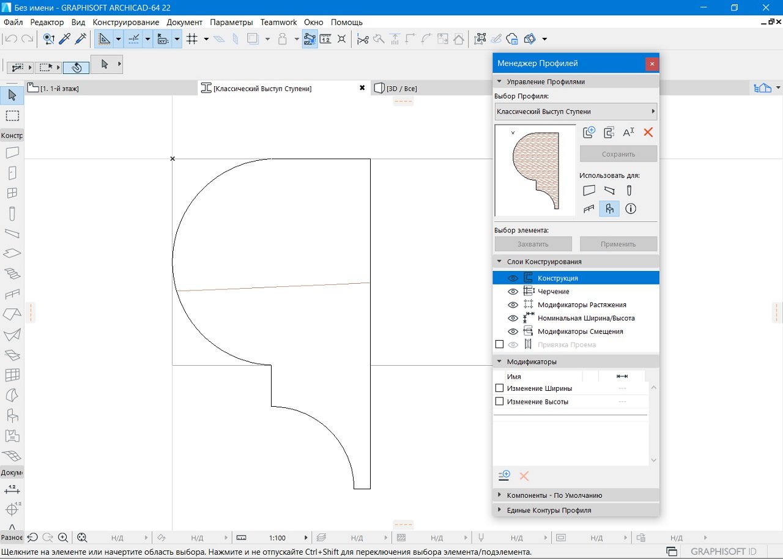Select the Wall tool in the toolbox
This screenshot has width=783, height=559.
coord(12,152)
